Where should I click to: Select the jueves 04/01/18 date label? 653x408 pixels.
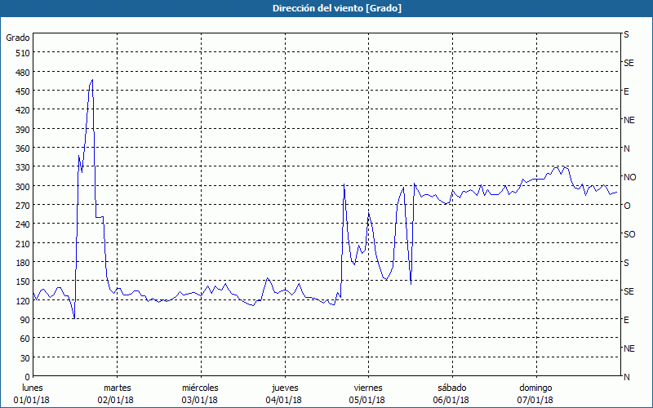[284, 393]
